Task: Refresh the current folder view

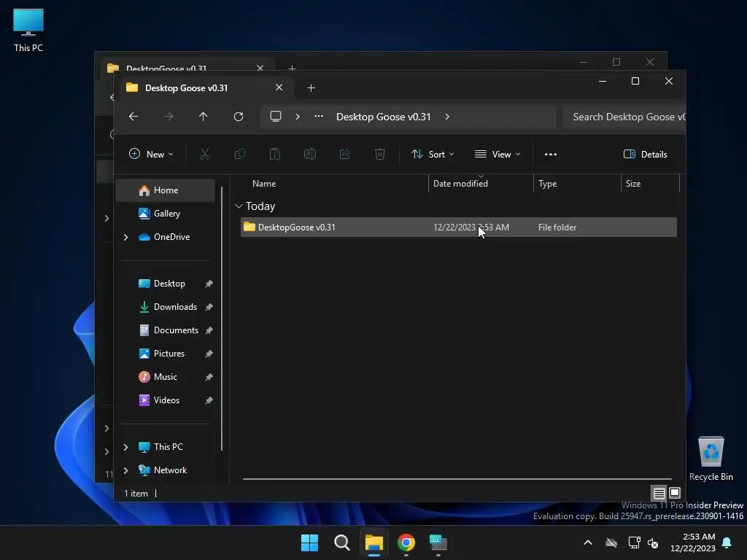Action: pyautogui.click(x=239, y=117)
